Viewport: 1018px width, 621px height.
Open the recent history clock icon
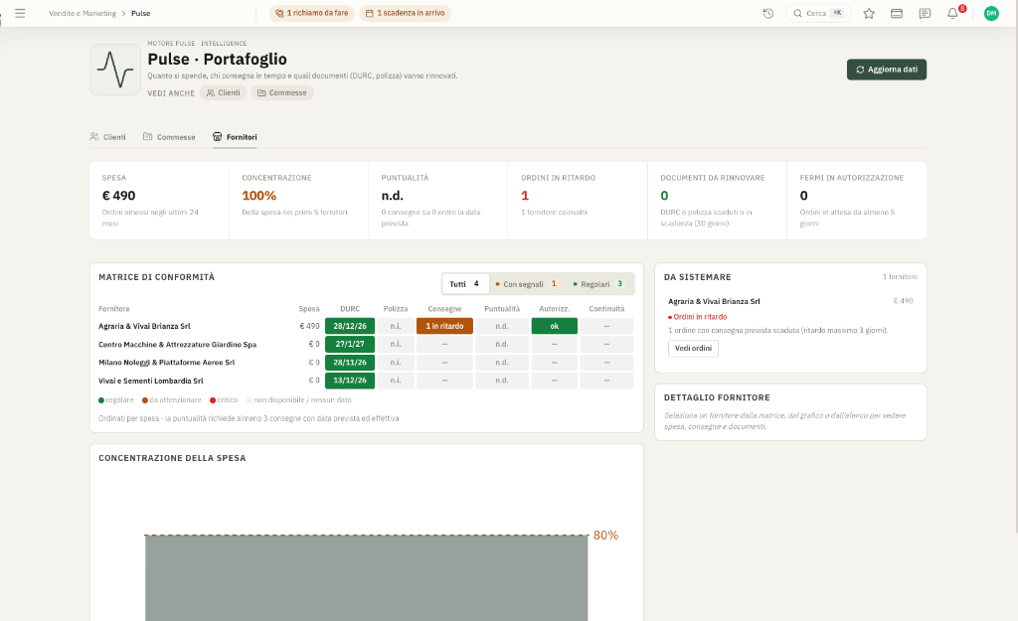[768, 13]
